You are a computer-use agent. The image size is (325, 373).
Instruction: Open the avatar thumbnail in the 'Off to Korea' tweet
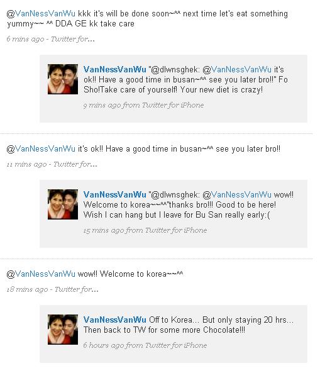63,330
